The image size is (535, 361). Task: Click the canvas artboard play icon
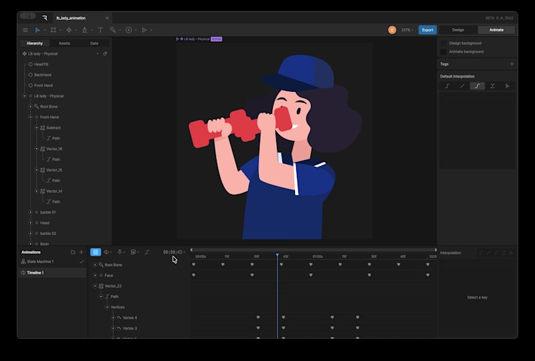[177, 39]
